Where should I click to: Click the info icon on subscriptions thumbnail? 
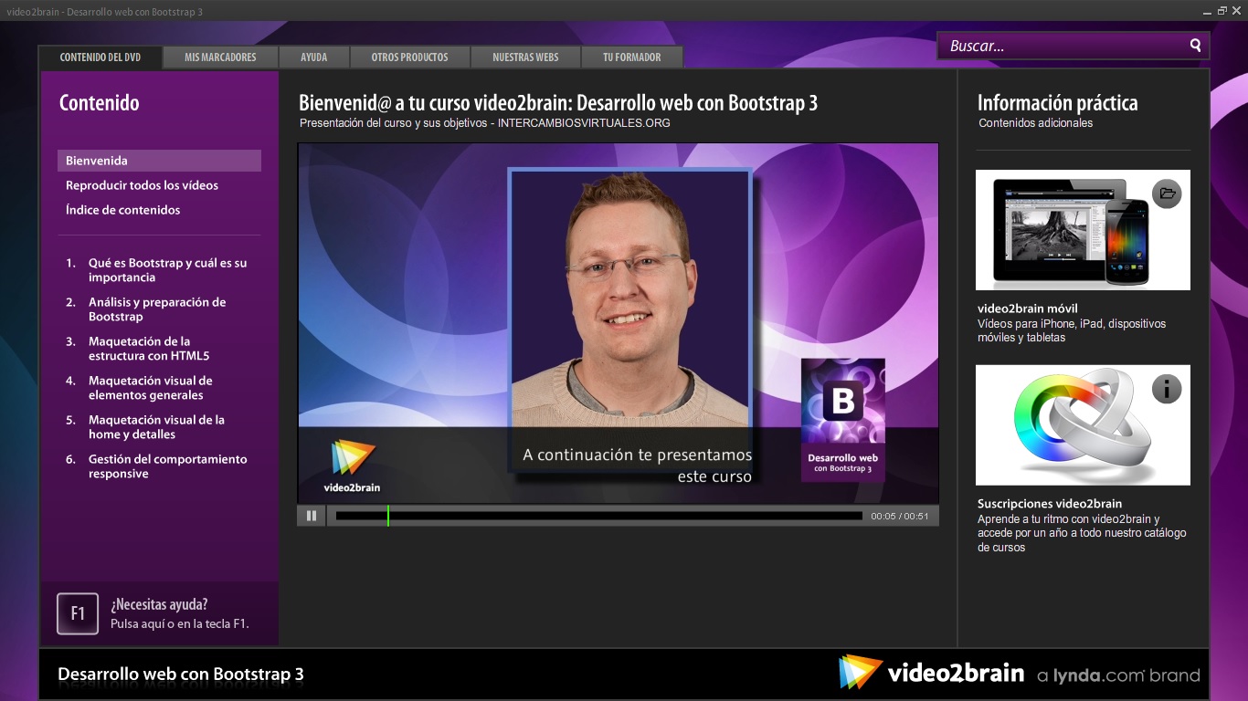point(1167,389)
